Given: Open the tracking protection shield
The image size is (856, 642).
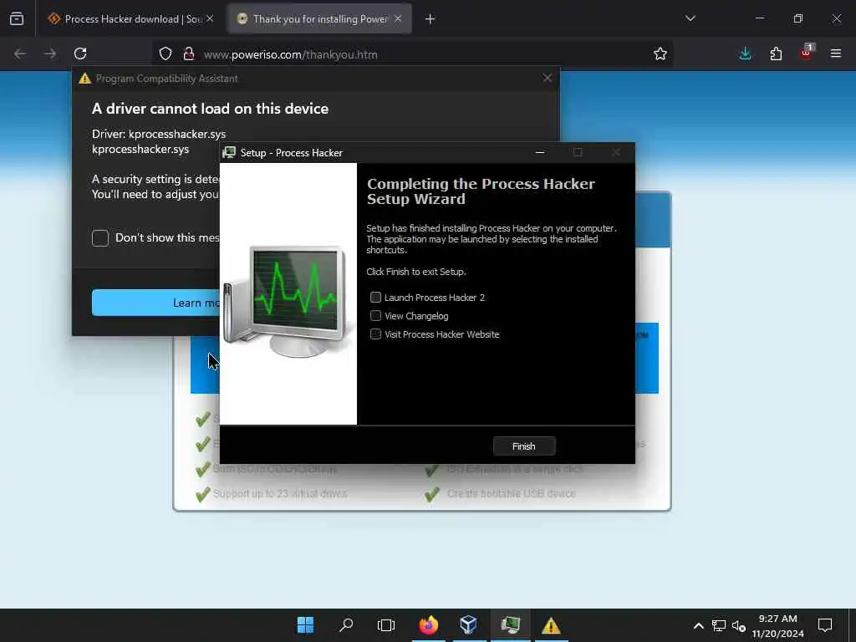Looking at the screenshot, I should pos(166,53).
